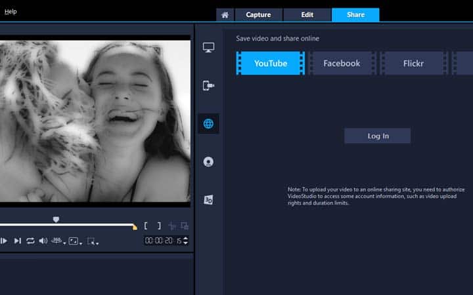Open the Help menu
The height and width of the screenshot is (295, 473).
click(11, 11)
